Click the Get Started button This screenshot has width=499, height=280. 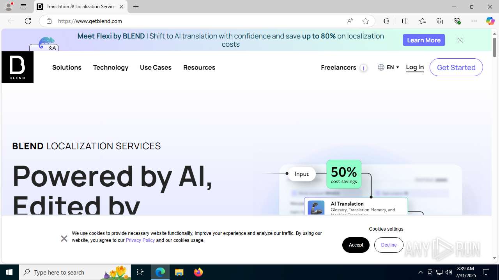pos(456,67)
